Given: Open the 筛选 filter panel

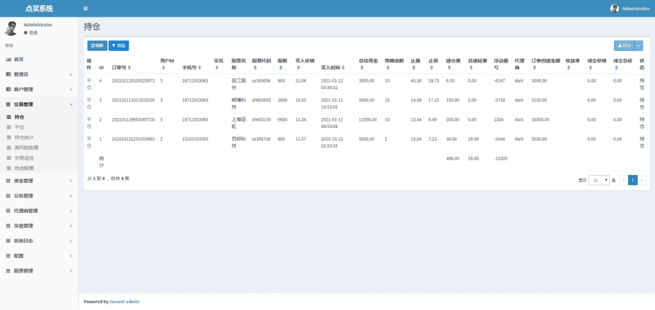Looking at the screenshot, I should (118, 45).
